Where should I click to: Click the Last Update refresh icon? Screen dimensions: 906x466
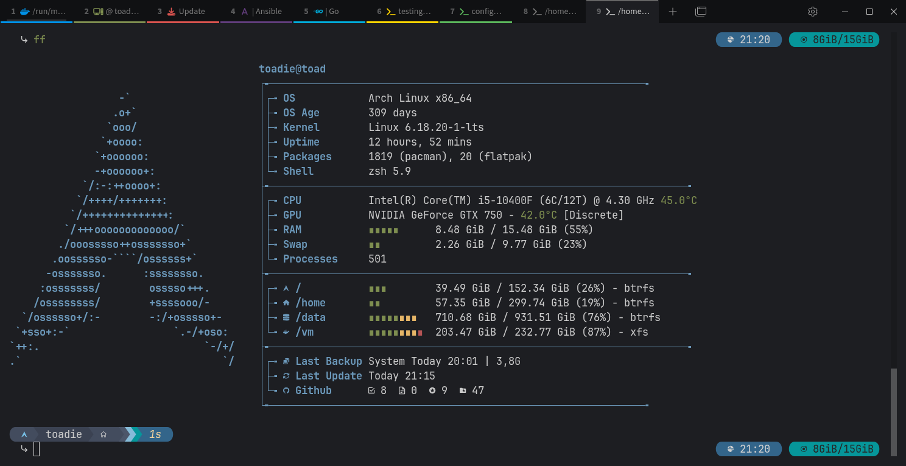pyautogui.click(x=286, y=376)
